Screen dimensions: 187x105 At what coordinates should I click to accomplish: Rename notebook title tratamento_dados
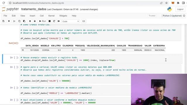click(34, 9)
